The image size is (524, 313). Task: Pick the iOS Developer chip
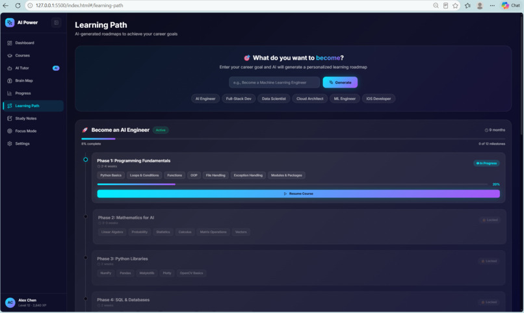point(378,99)
